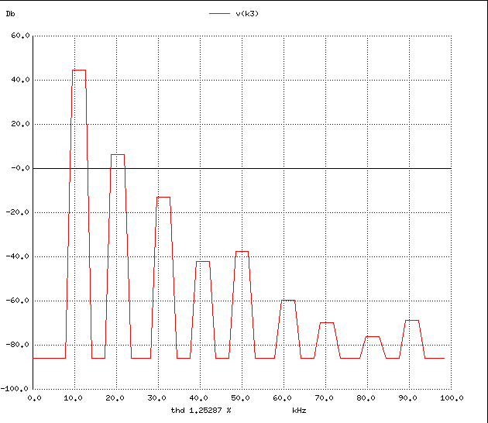This screenshot has height=423, width=488.
Task: Click the top of the 40 kHz harmonic peak
Action: (202, 261)
